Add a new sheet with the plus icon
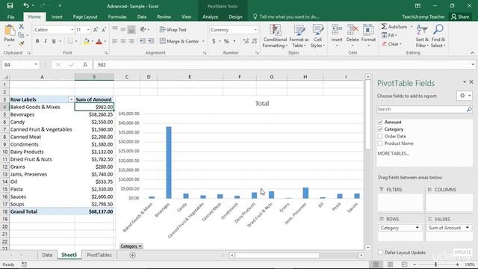 [132, 255]
